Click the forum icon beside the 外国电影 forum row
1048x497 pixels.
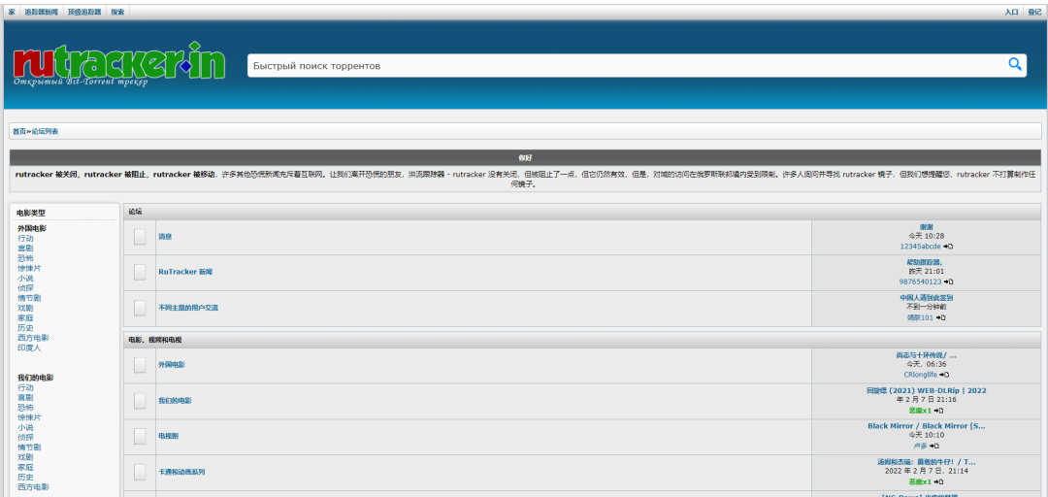(x=140, y=365)
